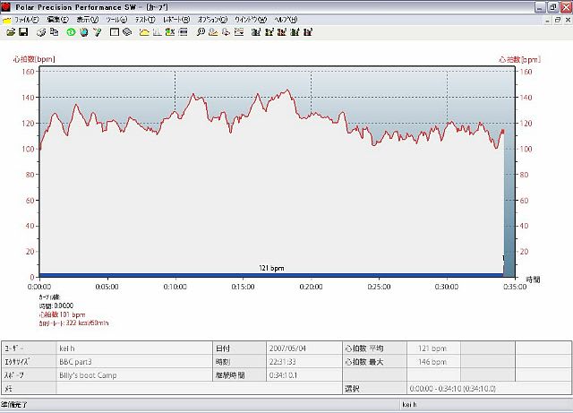
Task: Click the blue 121 bpm average bar
Action: pyautogui.click(x=270, y=274)
